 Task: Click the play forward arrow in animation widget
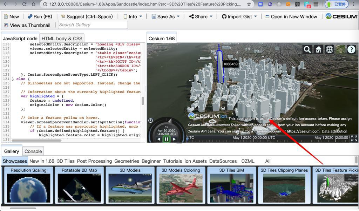point(174,139)
